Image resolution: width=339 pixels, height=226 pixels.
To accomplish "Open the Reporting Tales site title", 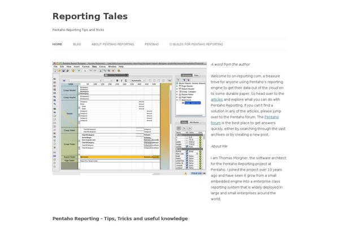I will [90, 16].
